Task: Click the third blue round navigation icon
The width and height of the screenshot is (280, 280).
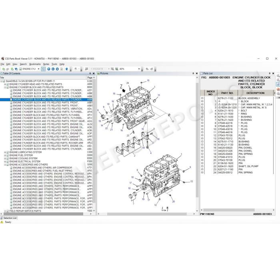Action: 57,69
